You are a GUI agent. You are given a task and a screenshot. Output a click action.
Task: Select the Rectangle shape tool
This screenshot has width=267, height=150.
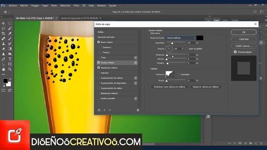pos(10,64)
